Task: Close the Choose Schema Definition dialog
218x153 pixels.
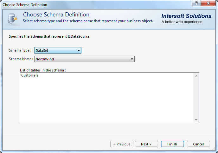Action: click(x=208, y=3)
